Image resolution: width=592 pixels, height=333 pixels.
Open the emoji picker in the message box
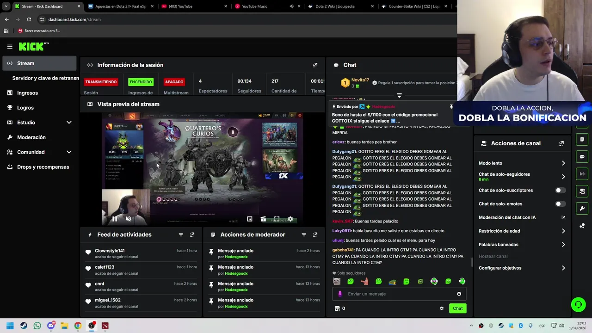click(x=459, y=294)
